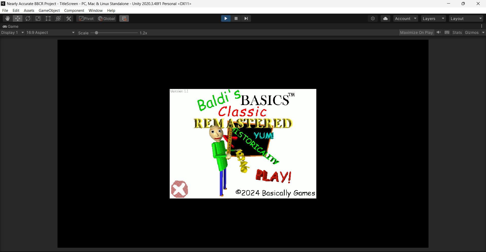Click the red X quit button in-game

179,189
